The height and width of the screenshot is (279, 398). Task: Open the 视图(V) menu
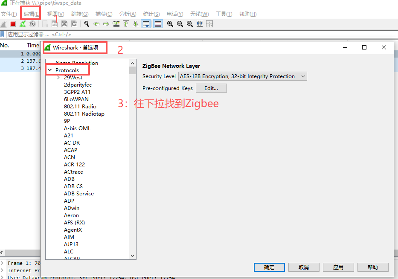pos(55,14)
